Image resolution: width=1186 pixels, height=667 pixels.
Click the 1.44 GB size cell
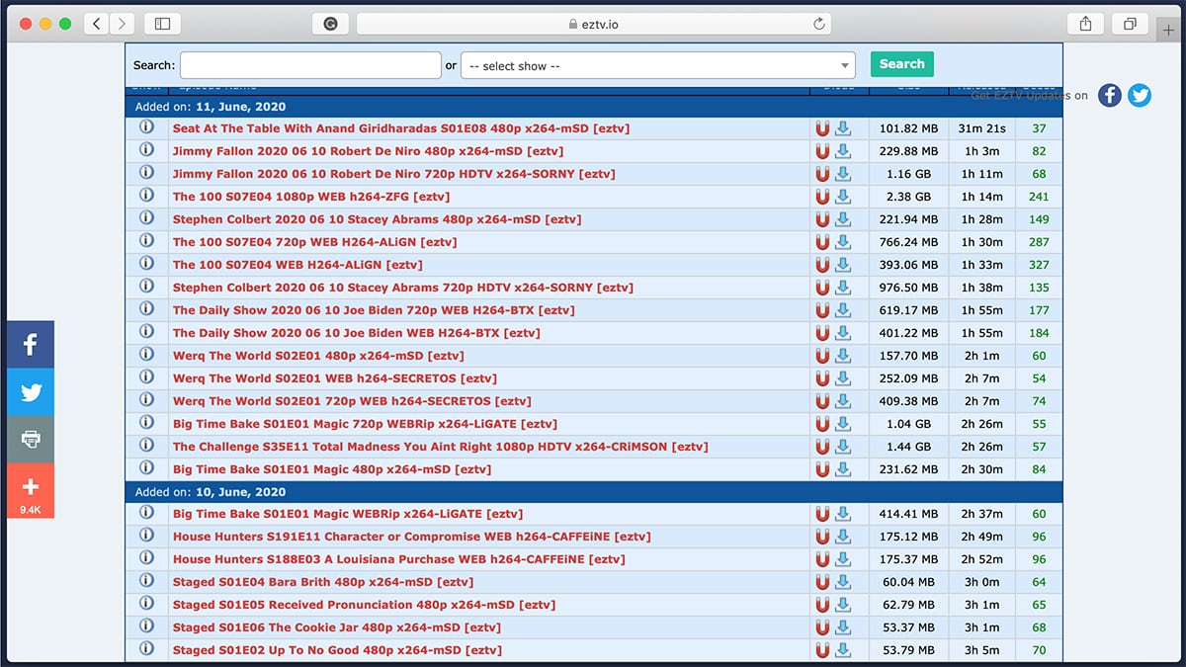click(x=908, y=447)
